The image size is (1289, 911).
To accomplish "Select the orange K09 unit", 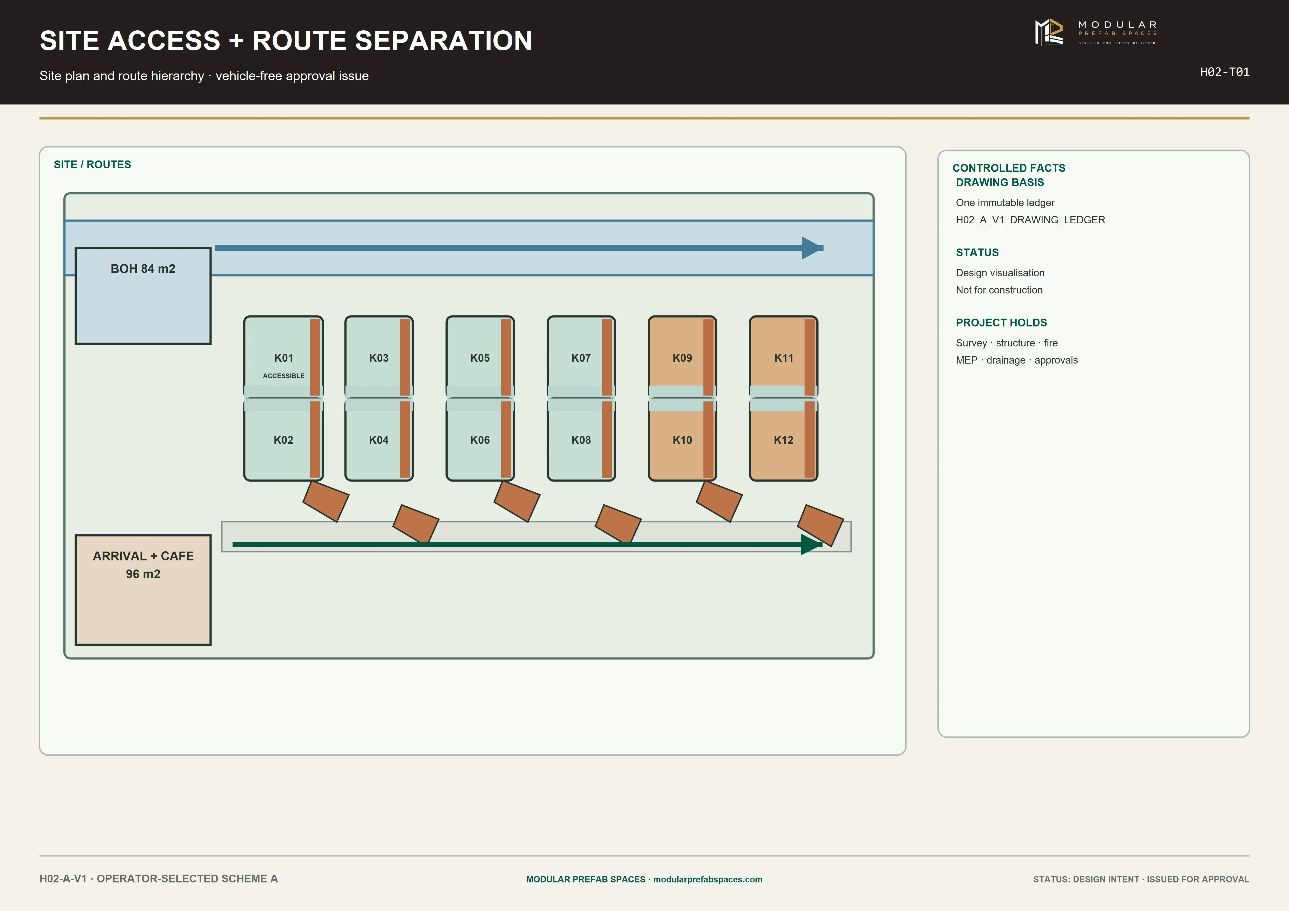I will coord(683,356).
